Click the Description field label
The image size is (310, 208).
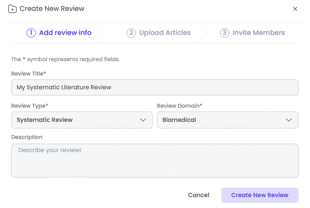tap(27, 137)
